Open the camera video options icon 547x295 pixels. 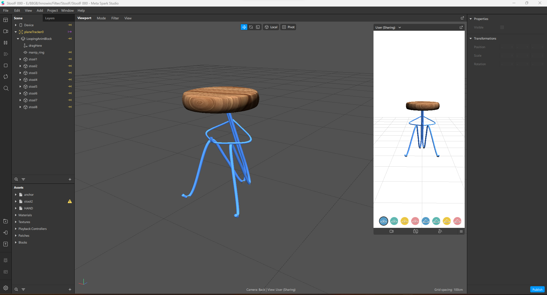(x=5, y=31)
